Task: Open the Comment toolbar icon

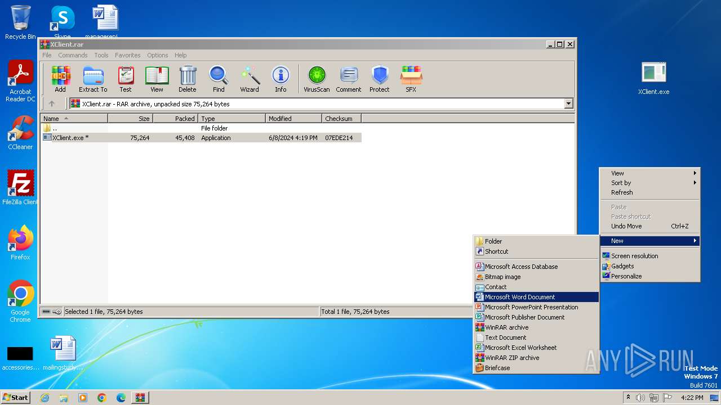Action: point(349,79)
